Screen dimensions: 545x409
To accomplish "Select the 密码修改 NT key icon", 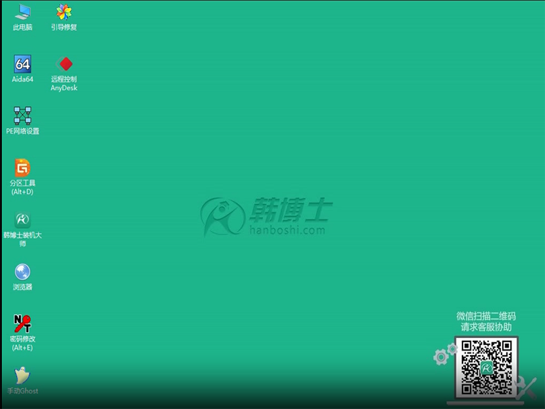I will click(x=22, y=323).
